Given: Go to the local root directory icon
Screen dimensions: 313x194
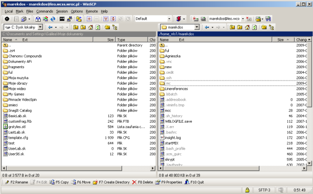Looking at the screenshot, I should pyautogui.click(x=83, y=27).
